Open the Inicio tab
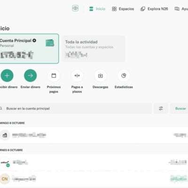The width and height of the screenshot is (188, 188). pos(97,9)
